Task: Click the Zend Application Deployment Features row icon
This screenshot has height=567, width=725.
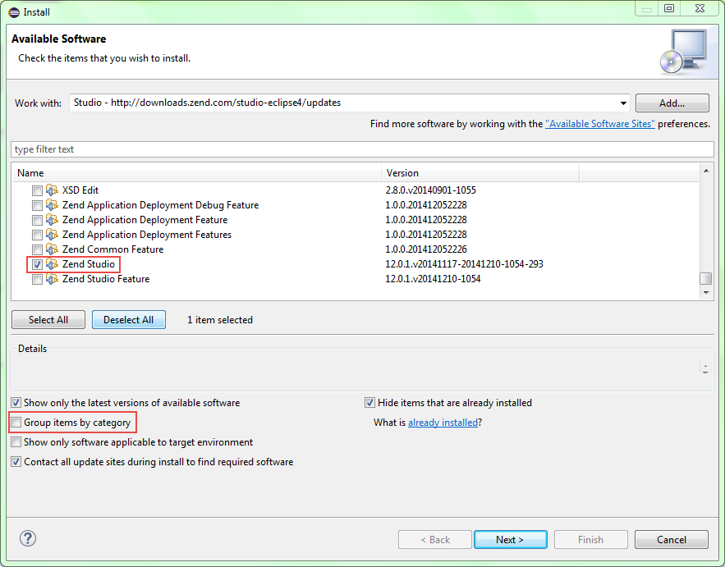Action: pos(53,235)
